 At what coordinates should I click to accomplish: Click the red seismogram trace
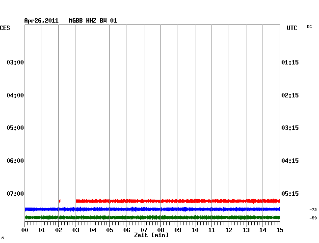[178, 201]
